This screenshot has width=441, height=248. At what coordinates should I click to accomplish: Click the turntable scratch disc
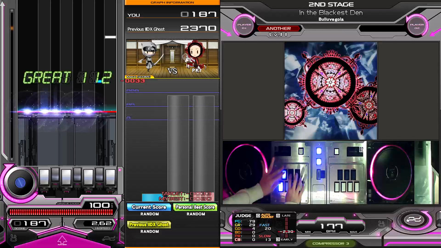click(20, 183)
